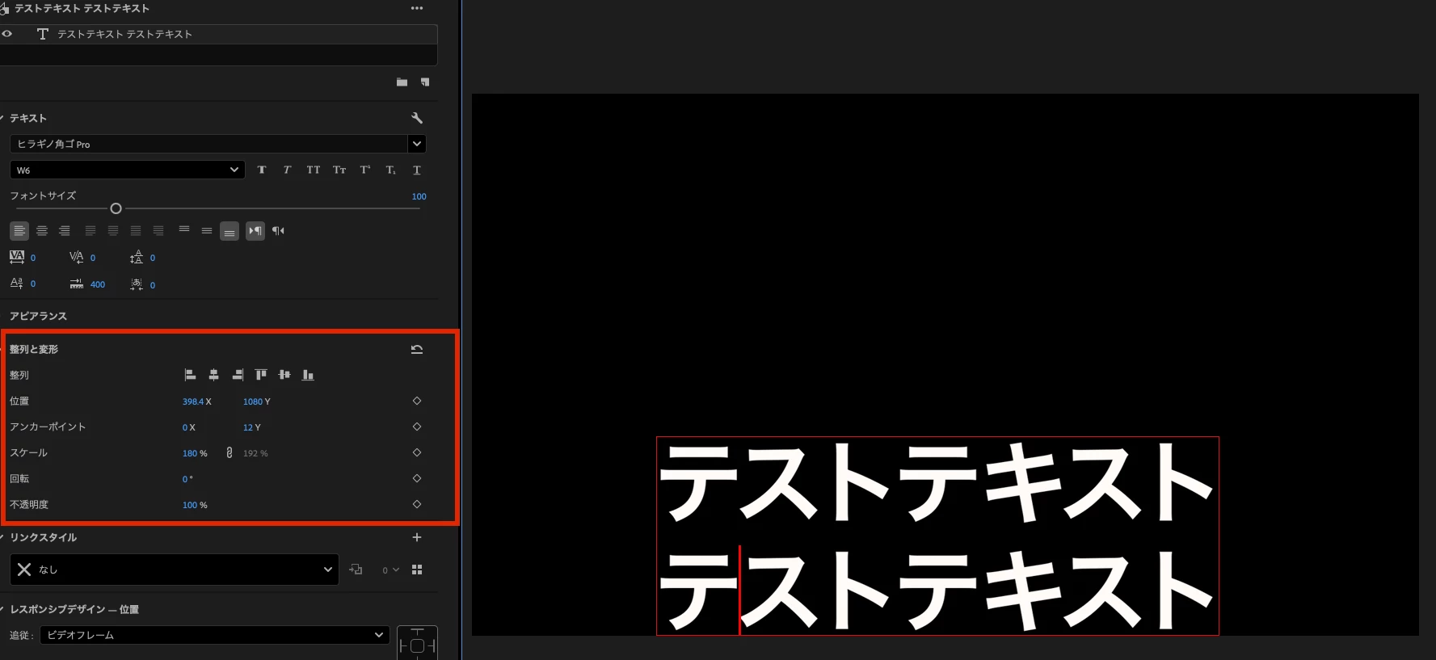1436x660 pixels.
Task: Expand the アピアランス section
Action: point(38,316)
